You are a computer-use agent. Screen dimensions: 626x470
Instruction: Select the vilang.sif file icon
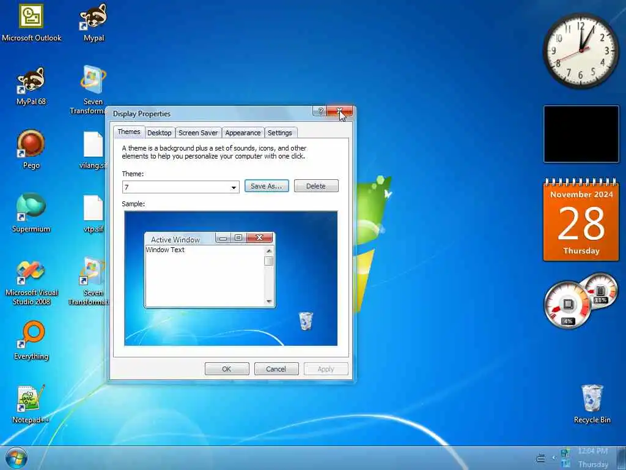click(94, 150)
